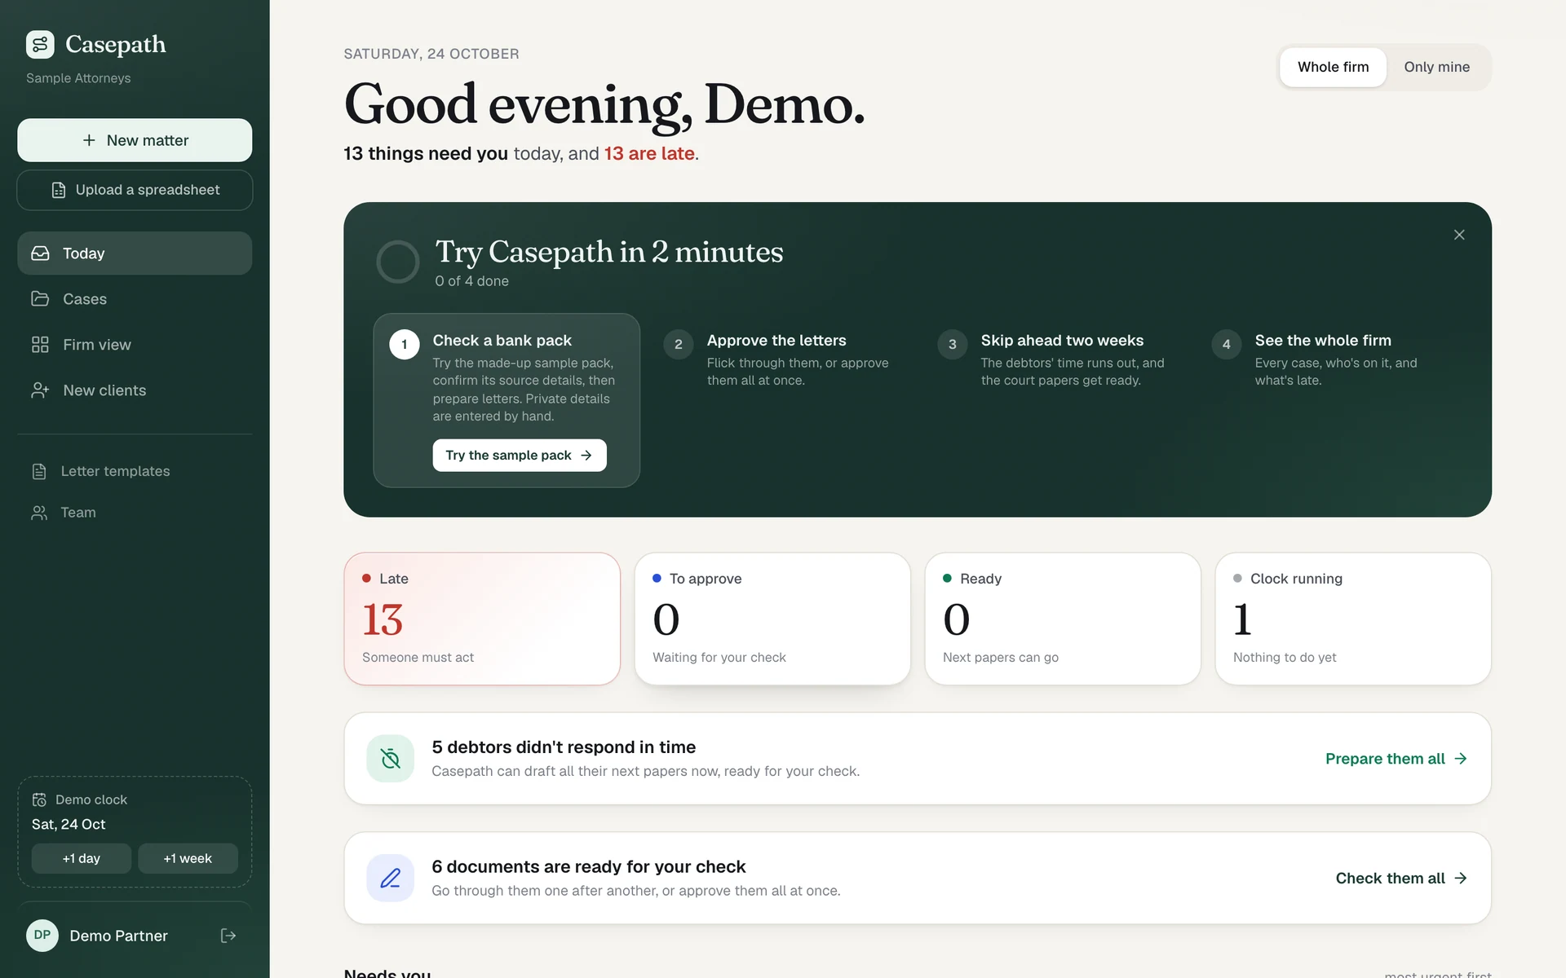The width and height of the screenshot is (1566, 978).
Task: Open Today in the sidebar
Action: click(135, 253)
